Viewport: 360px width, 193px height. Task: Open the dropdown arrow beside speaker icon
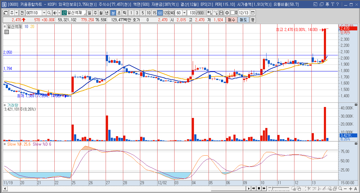(x=59, y=13)
